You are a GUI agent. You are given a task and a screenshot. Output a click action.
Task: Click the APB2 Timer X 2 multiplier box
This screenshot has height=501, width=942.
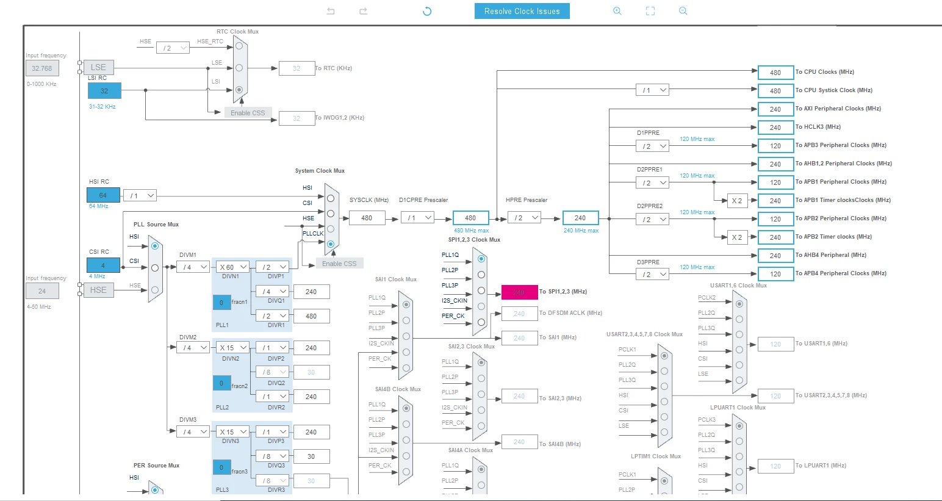737,237
